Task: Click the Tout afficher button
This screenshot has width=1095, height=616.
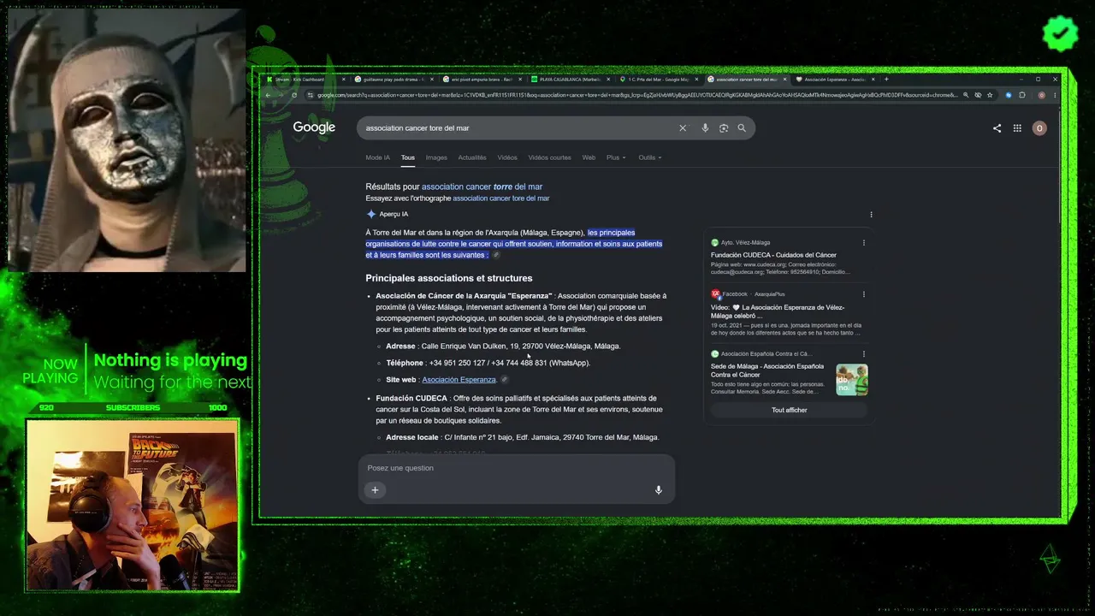Action: click(789, 411)
